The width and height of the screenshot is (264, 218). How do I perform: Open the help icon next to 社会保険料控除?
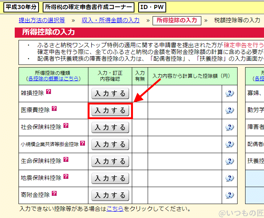tap(66, 126)
